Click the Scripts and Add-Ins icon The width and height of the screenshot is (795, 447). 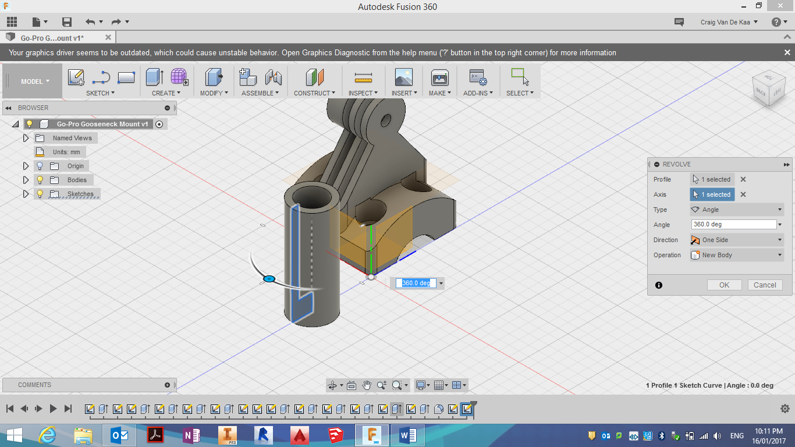478,77
